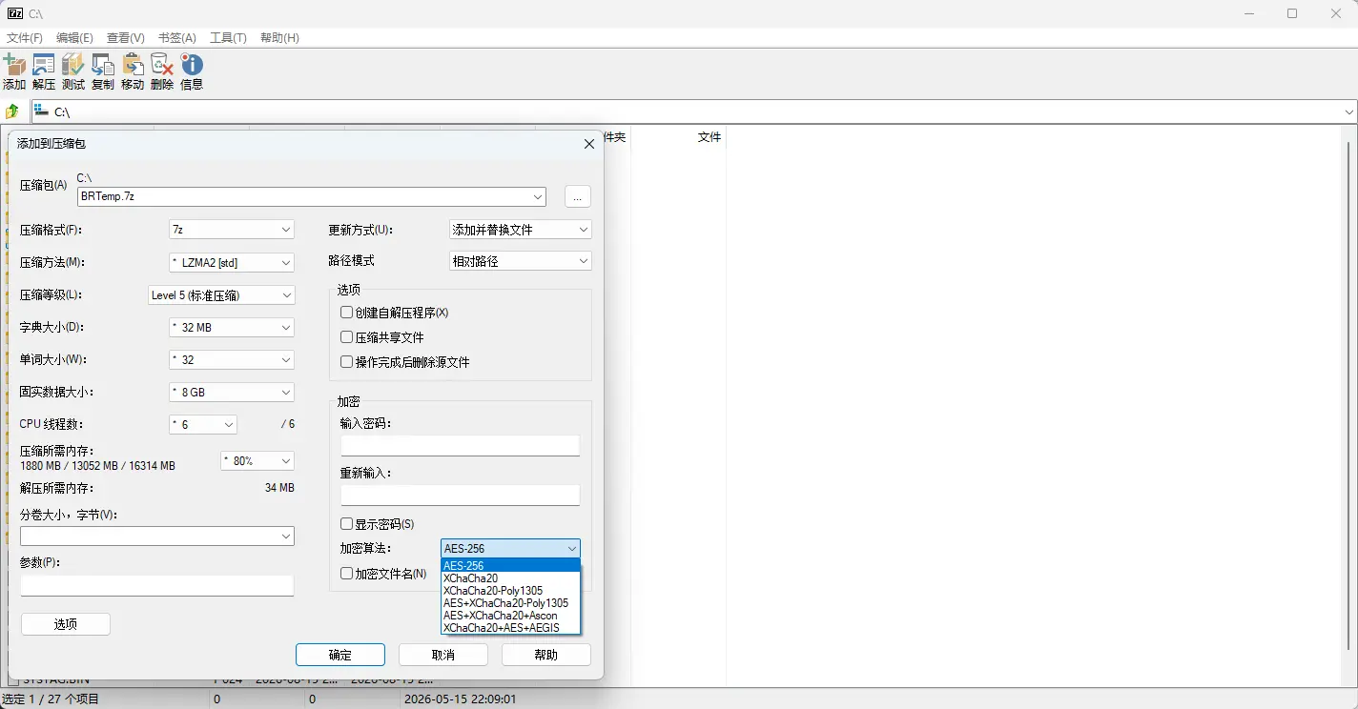Viewport: 1358px width, 709px height.
Task: Open the 压缩方法 LZMA2 dropdown
Action: pyautogui.click(x=232, y=262)
